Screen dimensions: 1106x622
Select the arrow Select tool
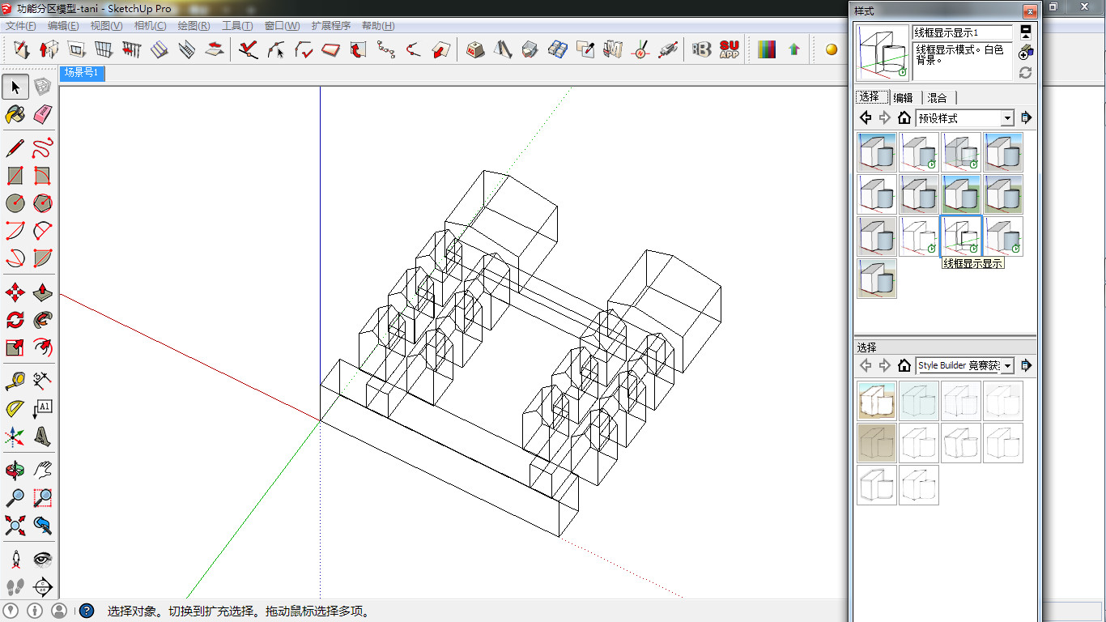tap(15, 87)
